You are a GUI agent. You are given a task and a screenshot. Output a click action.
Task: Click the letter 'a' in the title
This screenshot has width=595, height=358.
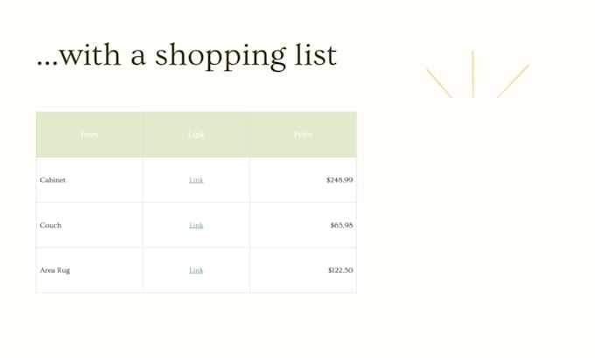pyautogui.click(x=138, y=58)
